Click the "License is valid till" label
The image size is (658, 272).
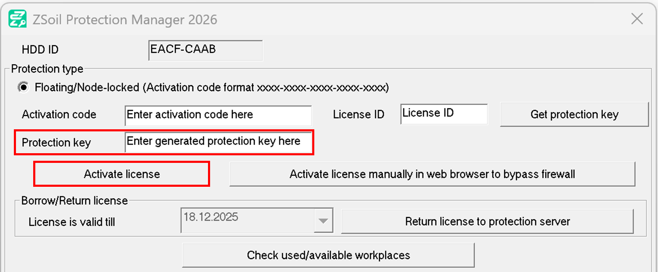coord(71,222)
